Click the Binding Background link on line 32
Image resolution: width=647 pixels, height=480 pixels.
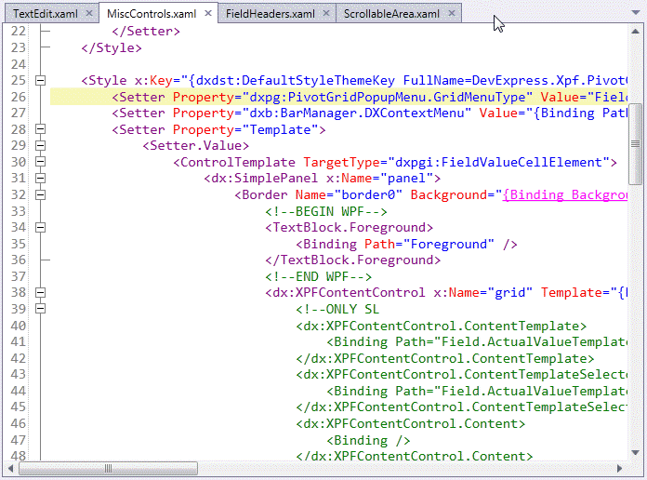point(565,195)
